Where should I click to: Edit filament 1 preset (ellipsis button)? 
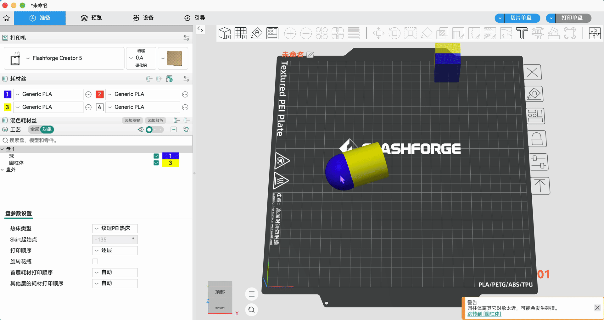[88, 94]
